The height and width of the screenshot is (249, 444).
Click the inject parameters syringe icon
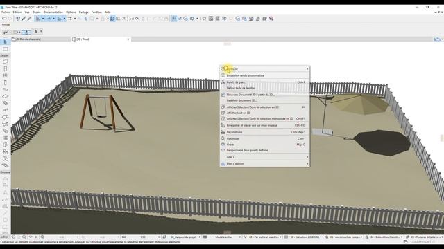pos(29,19)
